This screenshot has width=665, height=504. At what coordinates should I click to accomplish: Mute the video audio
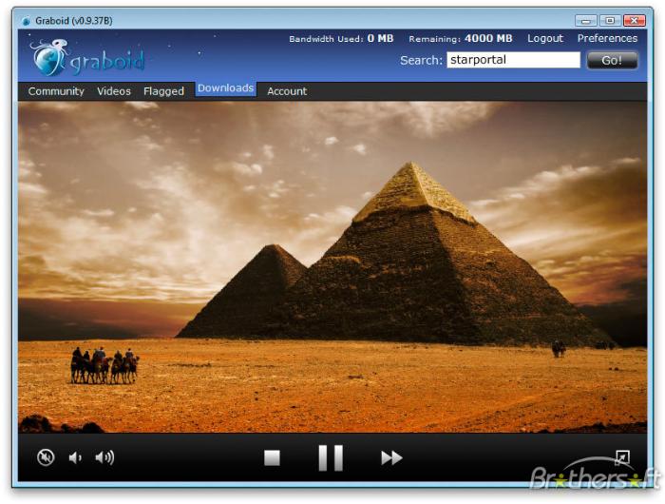tap(46, 457)
